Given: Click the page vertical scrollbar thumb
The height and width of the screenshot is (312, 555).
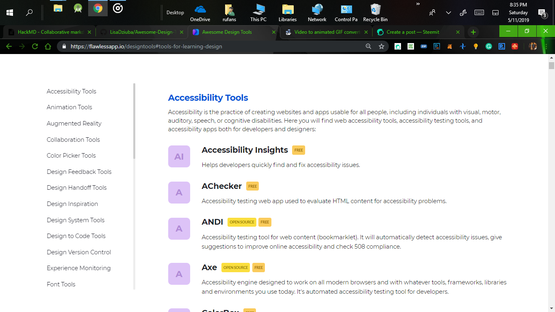Looking at the screenshot, I should 551,65.
